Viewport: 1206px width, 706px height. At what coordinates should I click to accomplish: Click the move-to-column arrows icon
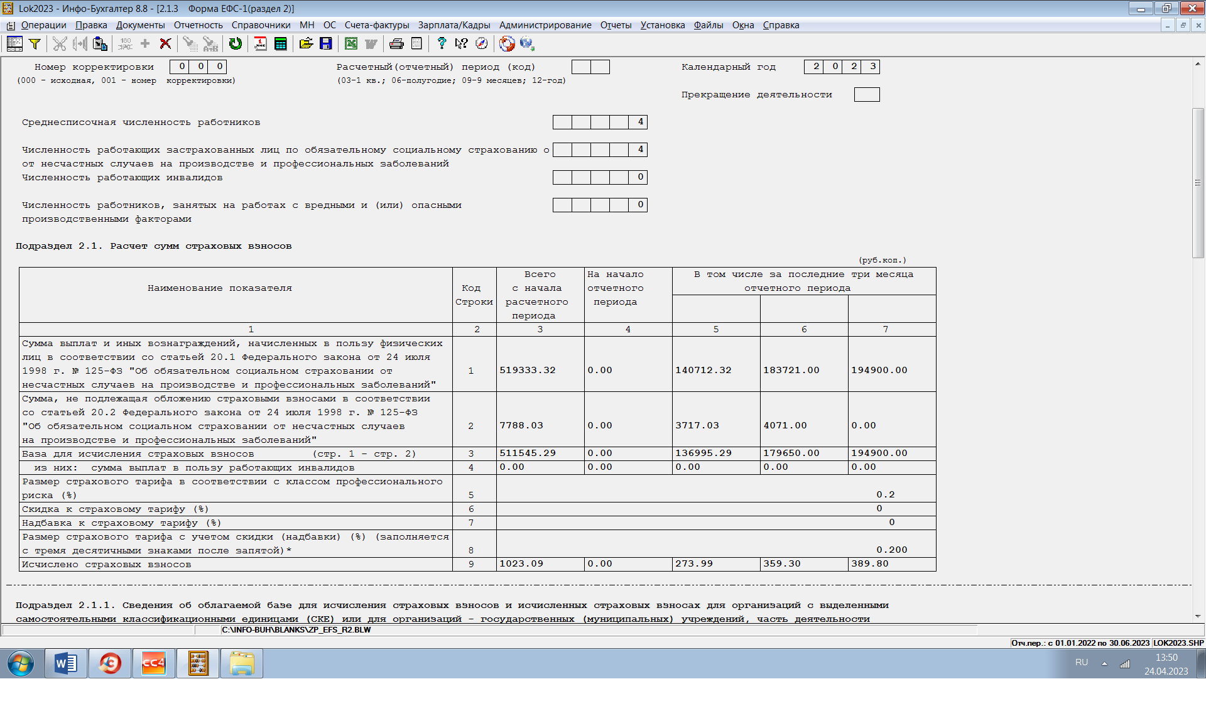click(80, 43)
